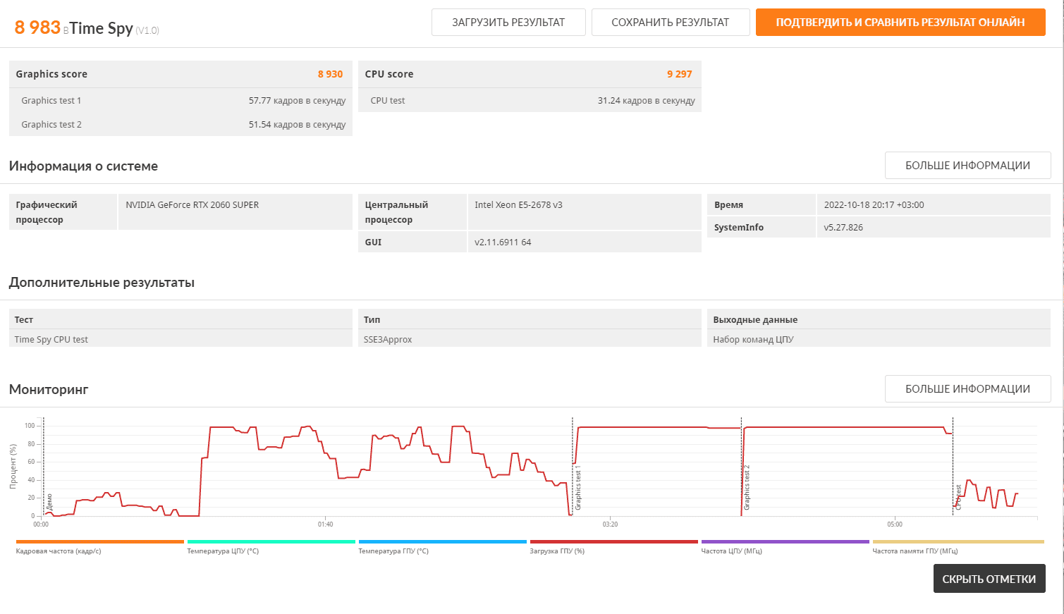Click the Набор команд ЦПУ cell
Image resolution: width=1064 pixels, height=614 pixels.
pyautogui.click(x=879, y=339)
